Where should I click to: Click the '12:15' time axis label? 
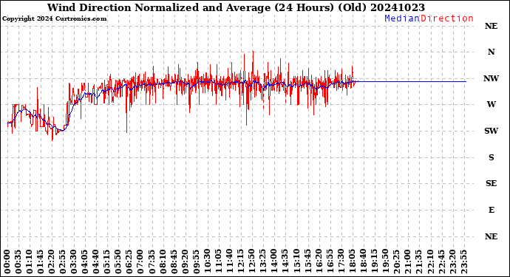(241, 261)
